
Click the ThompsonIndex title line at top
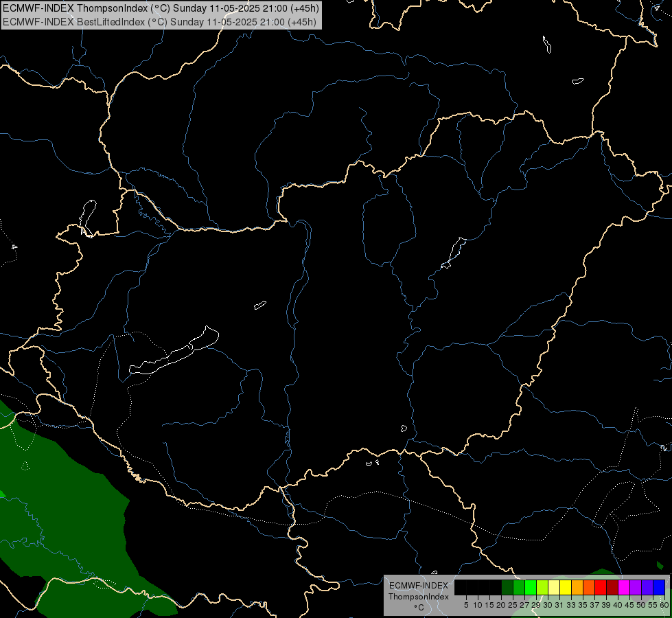coord(161,8)
